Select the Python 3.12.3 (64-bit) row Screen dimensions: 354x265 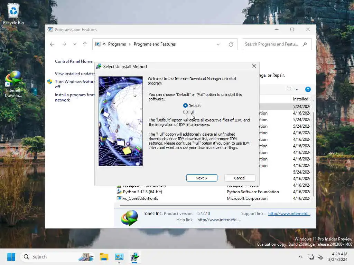pyautogui.click(x=213, y=192)
